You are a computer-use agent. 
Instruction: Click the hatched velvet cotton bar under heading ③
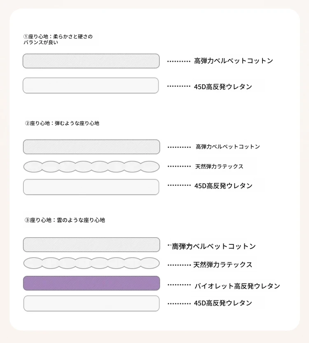91,245
